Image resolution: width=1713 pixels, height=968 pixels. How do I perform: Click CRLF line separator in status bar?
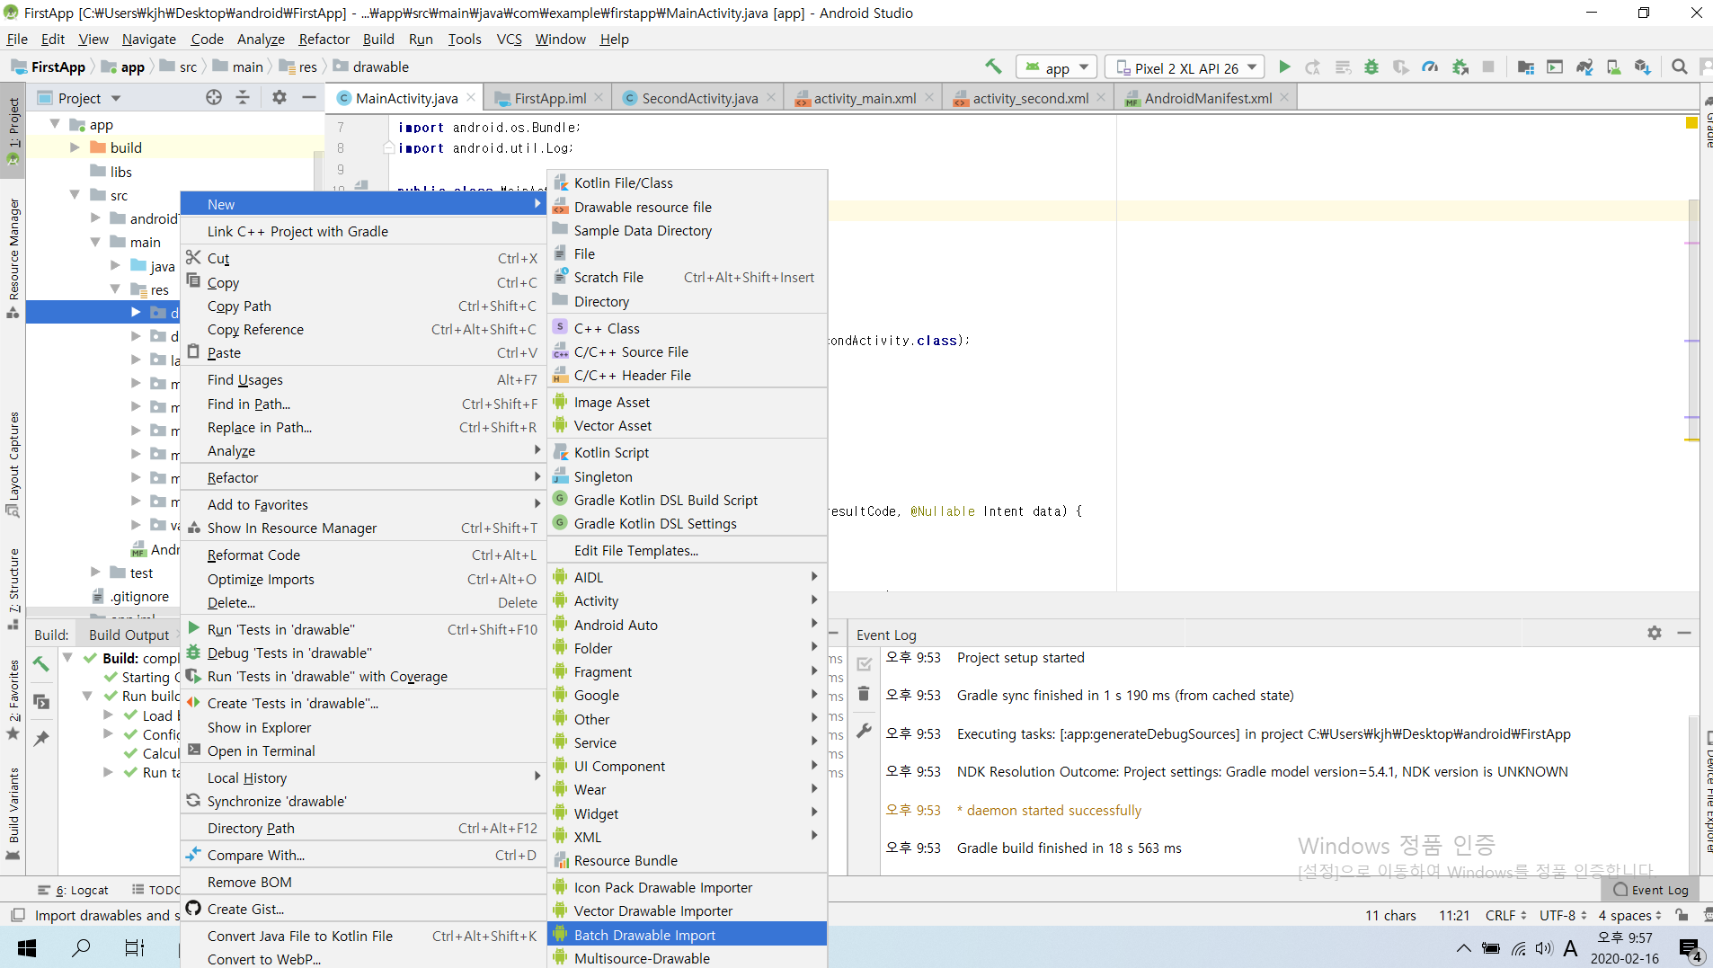point(1505,915)
